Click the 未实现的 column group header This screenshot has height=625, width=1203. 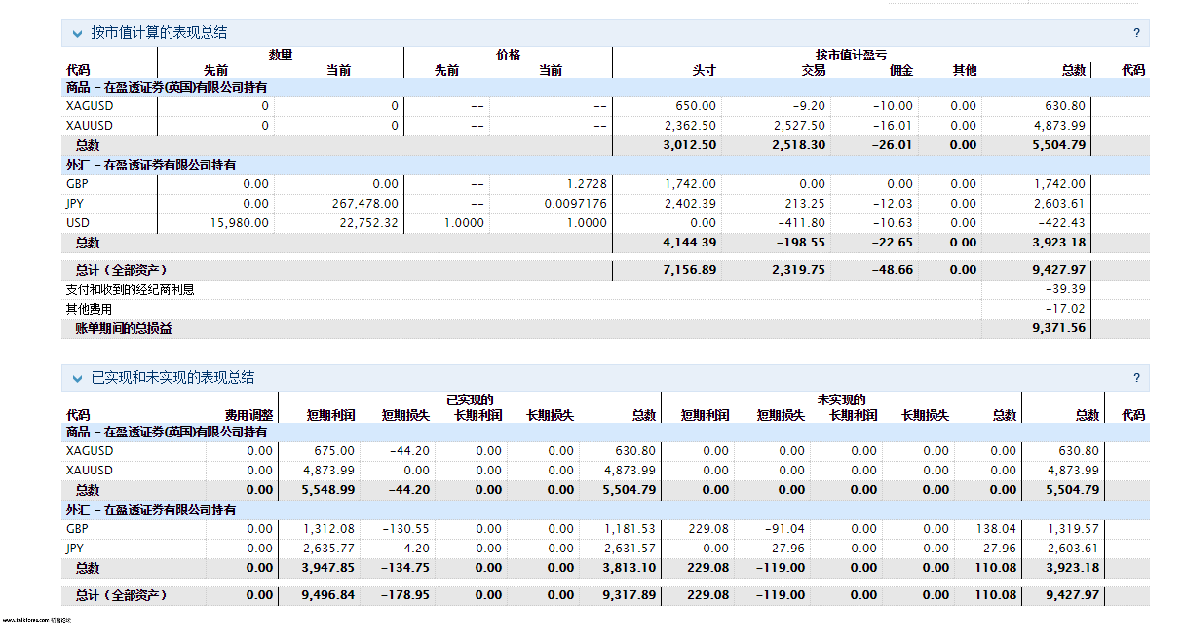841,400
